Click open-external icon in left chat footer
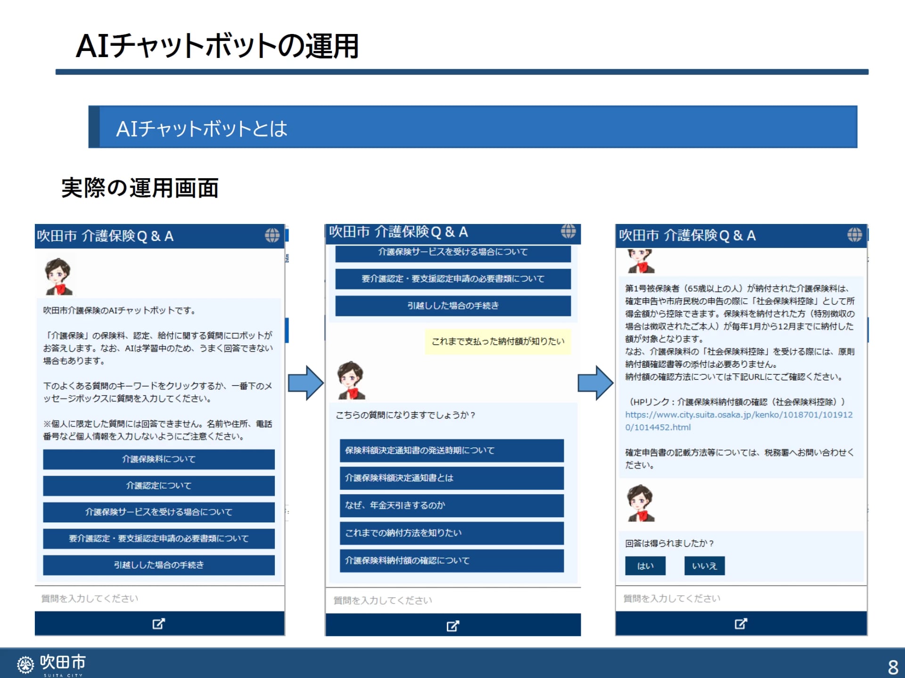 pyautogui.click(x=159, y=624)
